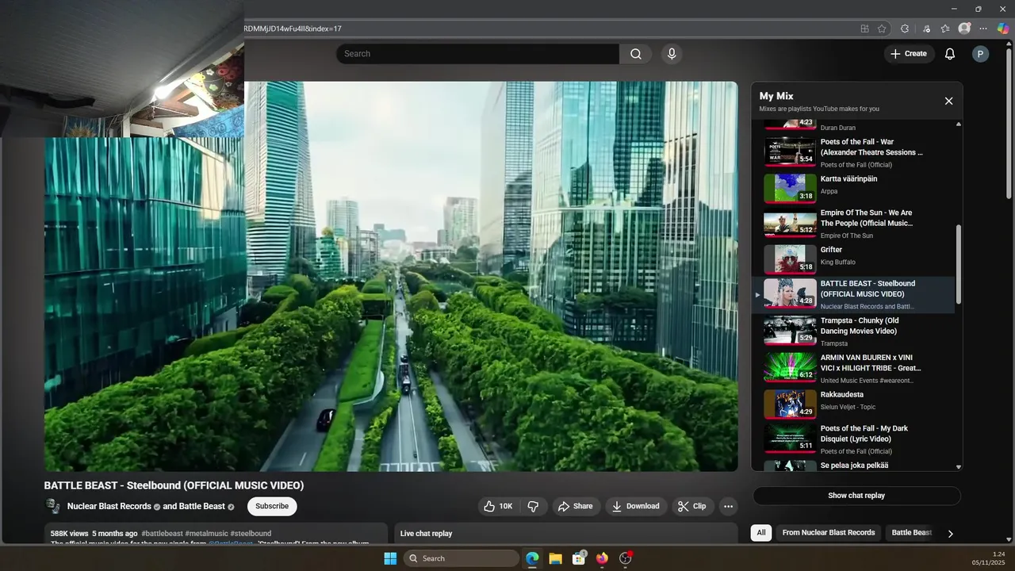Viewport: 1015px width, 571px height.
Task: Open OBS Studio from taskbar
Action: 625,558
